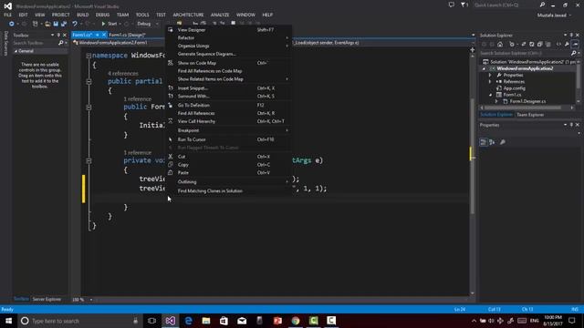Switch to the Server Explorer tab
The image size is (584, 328).
click(x=47, y=299)
